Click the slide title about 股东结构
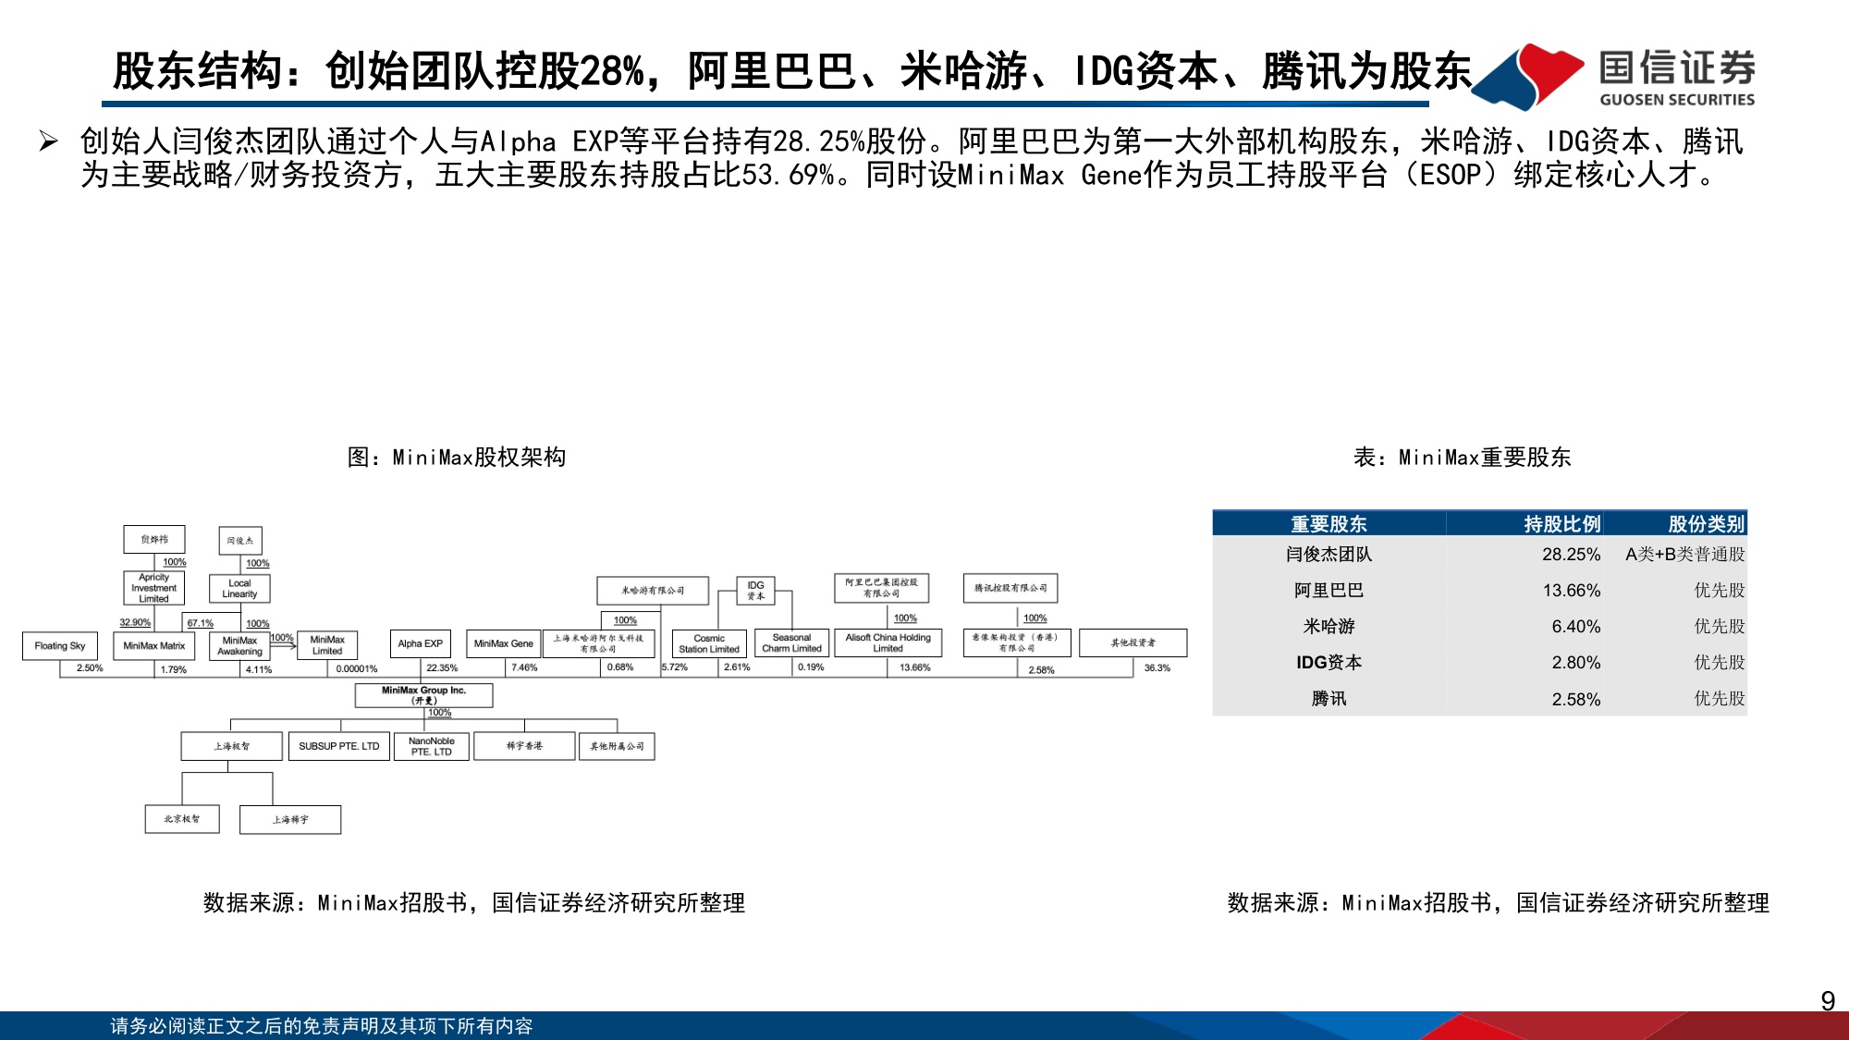Image resolution: width=1849 pixels, height=1040 pixels. [x=791, y=71]
